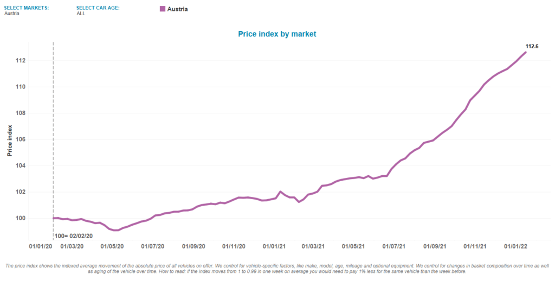
Task: Click the '100= 02/02/20' baseline label
Action: pos(73,237)
